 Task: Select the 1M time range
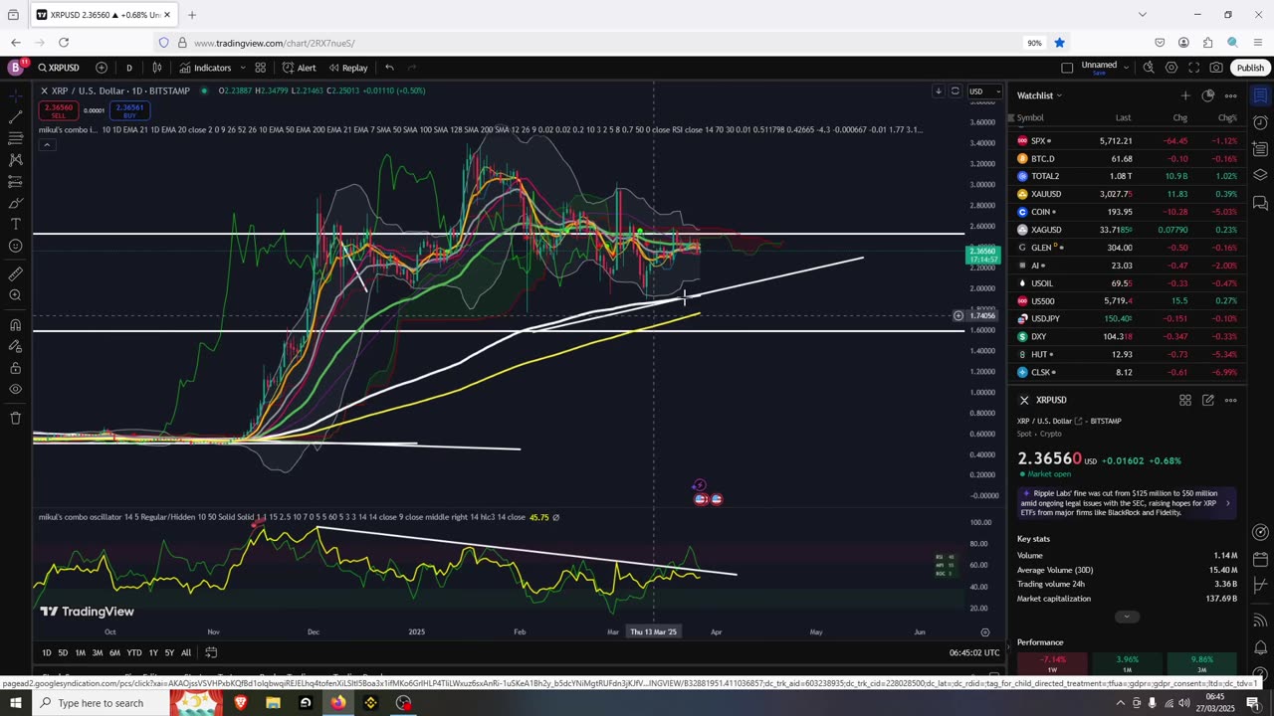81,652
